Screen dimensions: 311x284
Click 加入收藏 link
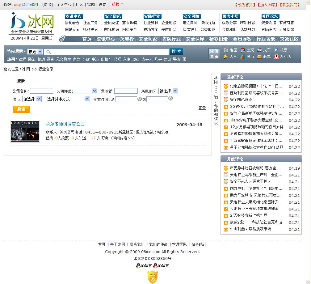[x=267, y=5]
